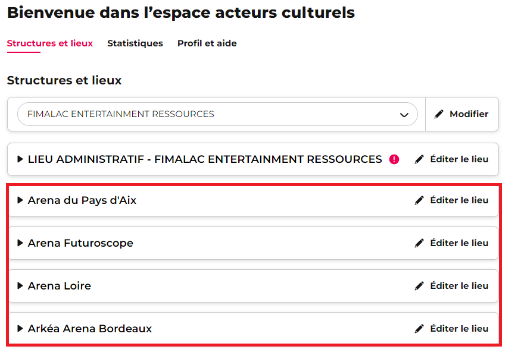The height and width of the screenshot is (362, 521).
Task: Click Éditer le lieu for Arkéa Arena Bordeaux
Action: (x=451, y=329)
